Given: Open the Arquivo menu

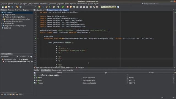Looking at the screenshot, I should click(4, 4).
